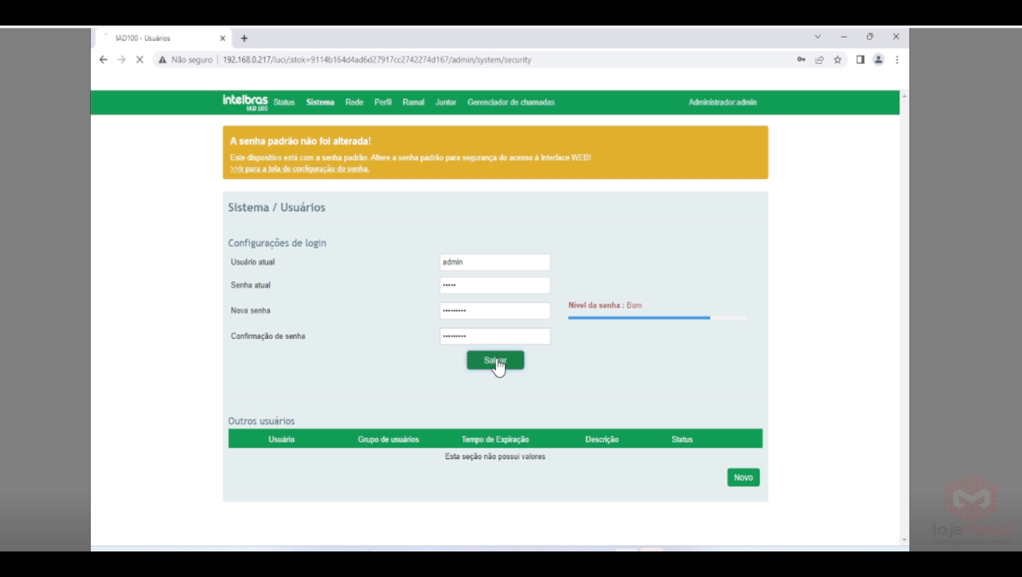
Task: Click the saved password key icon
Action: click(801, 59)
